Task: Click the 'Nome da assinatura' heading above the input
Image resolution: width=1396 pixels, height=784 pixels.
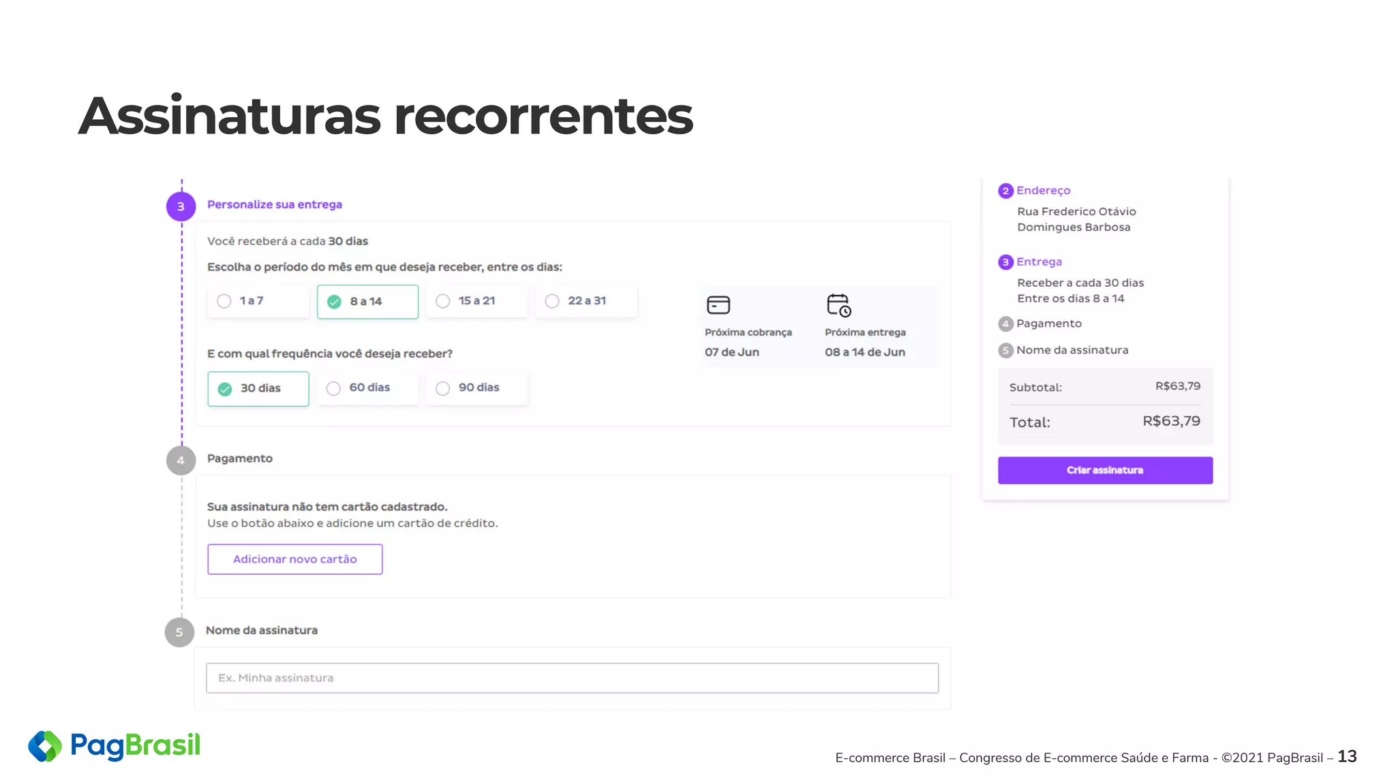Action: tap(262, 630)
